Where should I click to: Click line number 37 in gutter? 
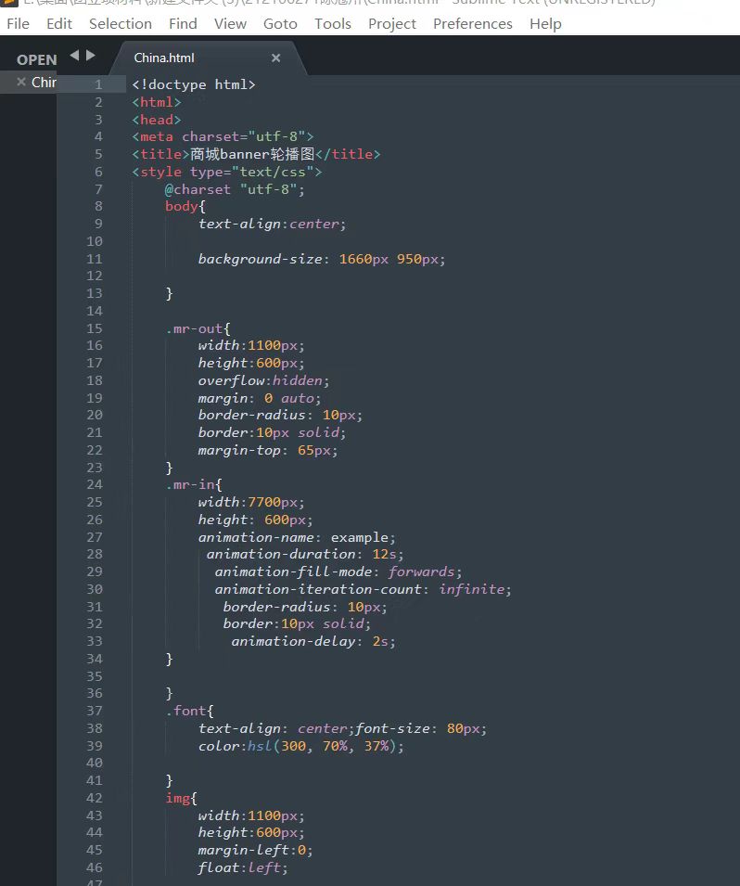[95, 711]
